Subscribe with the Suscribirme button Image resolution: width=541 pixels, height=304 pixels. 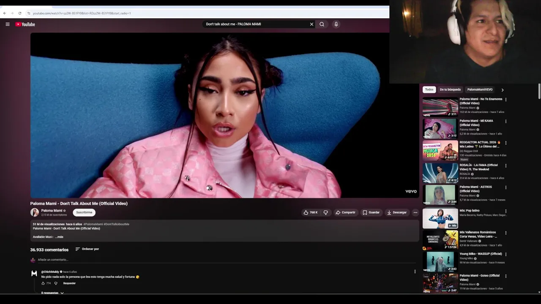(84, 212)
